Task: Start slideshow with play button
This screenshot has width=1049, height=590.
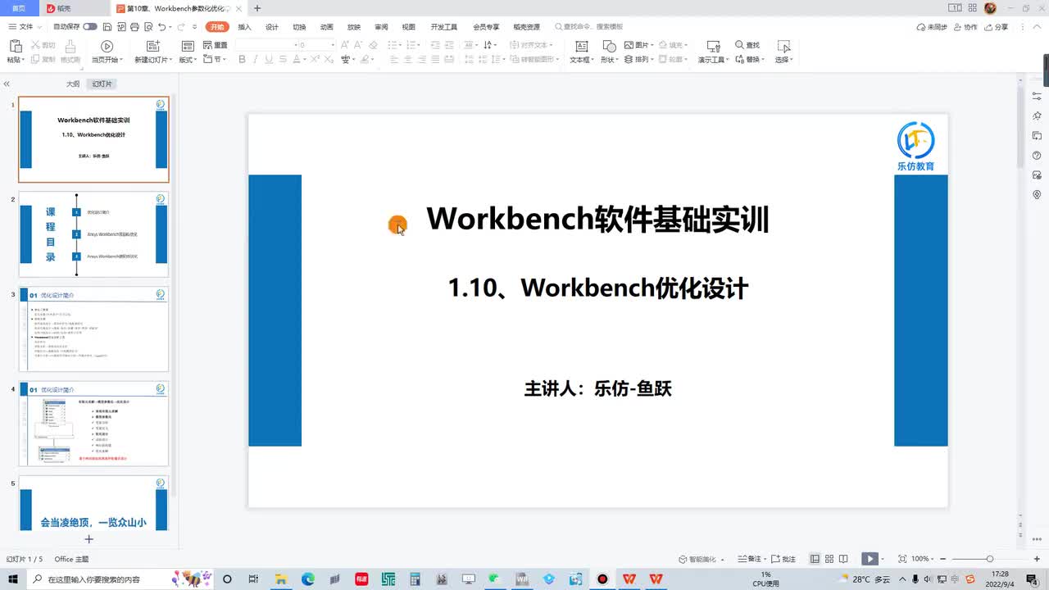Action: tap(870, 559)
